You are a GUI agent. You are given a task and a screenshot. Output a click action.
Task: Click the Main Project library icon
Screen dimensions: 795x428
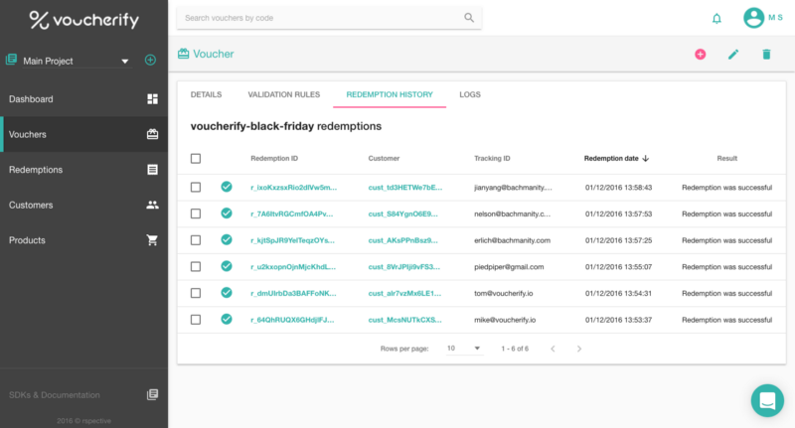(x=11, y=60)
